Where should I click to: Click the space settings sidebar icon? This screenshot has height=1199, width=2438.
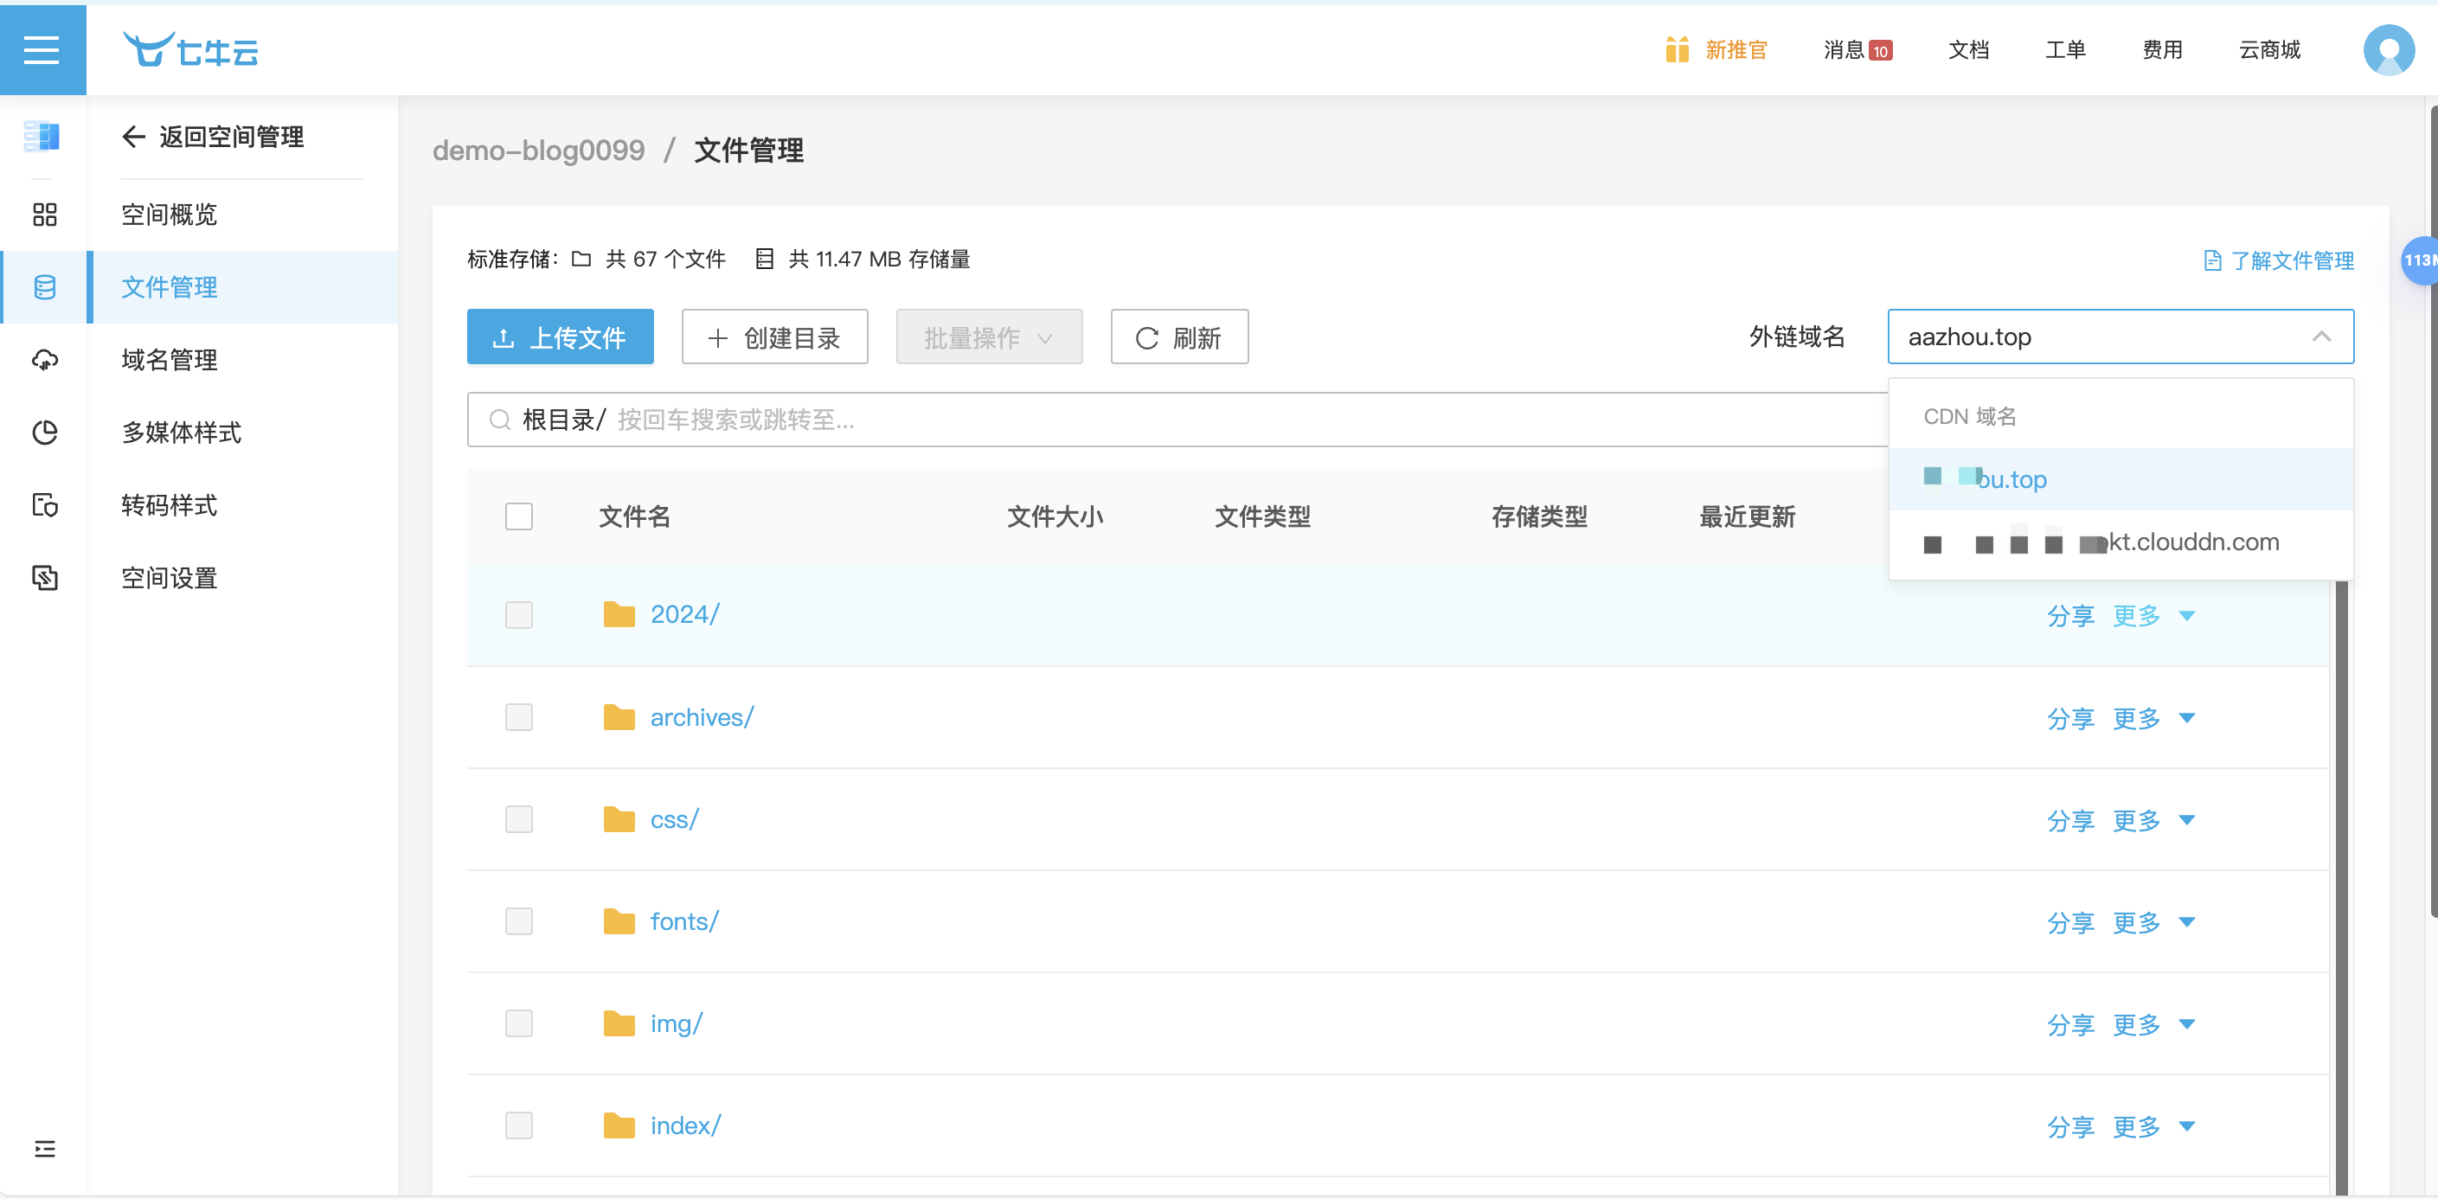click(44, 577)
